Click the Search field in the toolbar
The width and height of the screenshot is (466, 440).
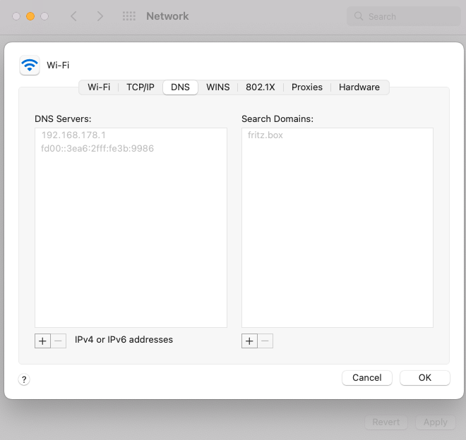[402, 16]
